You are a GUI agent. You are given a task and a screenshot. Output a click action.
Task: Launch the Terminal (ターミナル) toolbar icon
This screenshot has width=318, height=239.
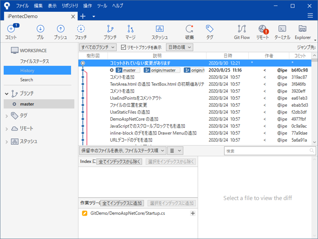(x=282, y=32)
